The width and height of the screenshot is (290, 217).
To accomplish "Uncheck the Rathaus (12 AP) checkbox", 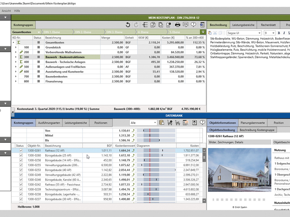I will click(x=21, y=151).
